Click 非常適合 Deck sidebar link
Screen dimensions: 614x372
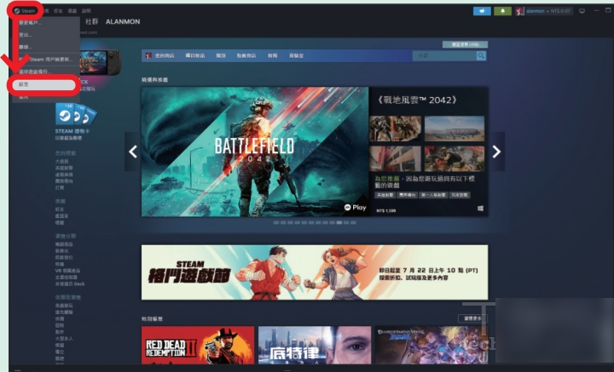pyautogui.click(x=70, y=283)
